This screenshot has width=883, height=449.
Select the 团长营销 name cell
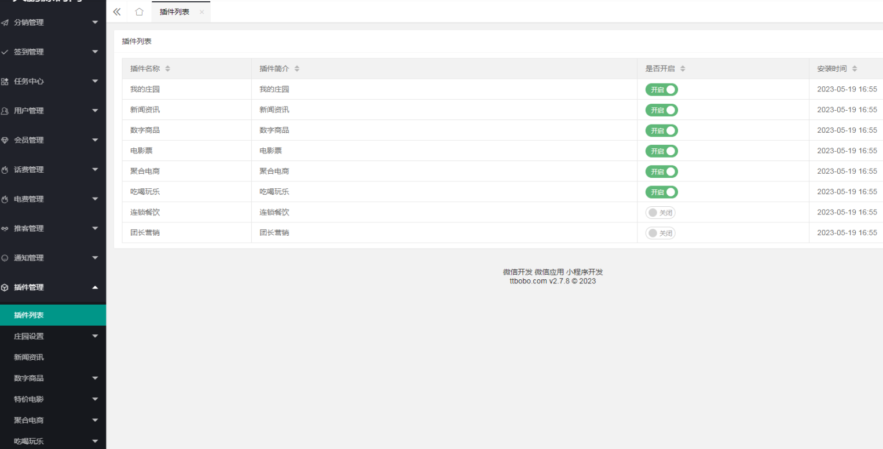(x=186, y=232)
